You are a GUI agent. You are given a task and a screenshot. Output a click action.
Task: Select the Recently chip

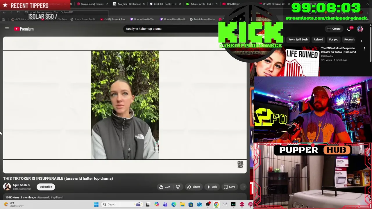pos(350,39)
